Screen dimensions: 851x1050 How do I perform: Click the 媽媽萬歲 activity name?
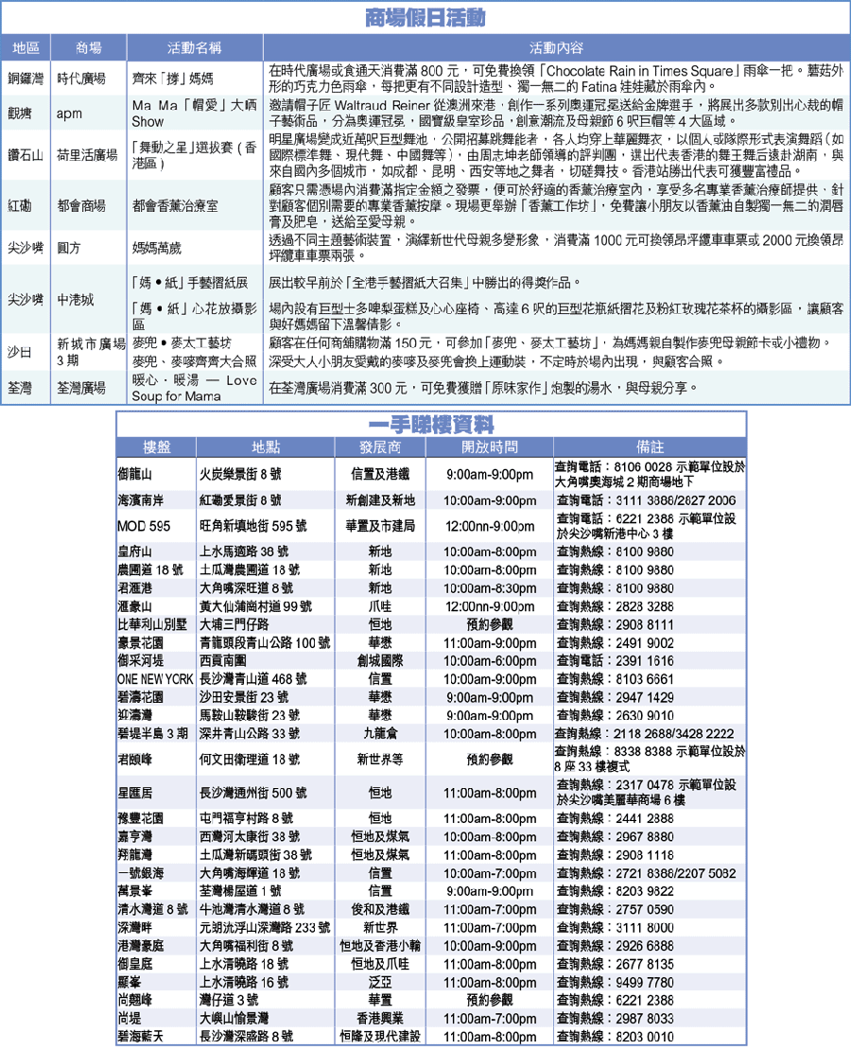pos(157,248)
